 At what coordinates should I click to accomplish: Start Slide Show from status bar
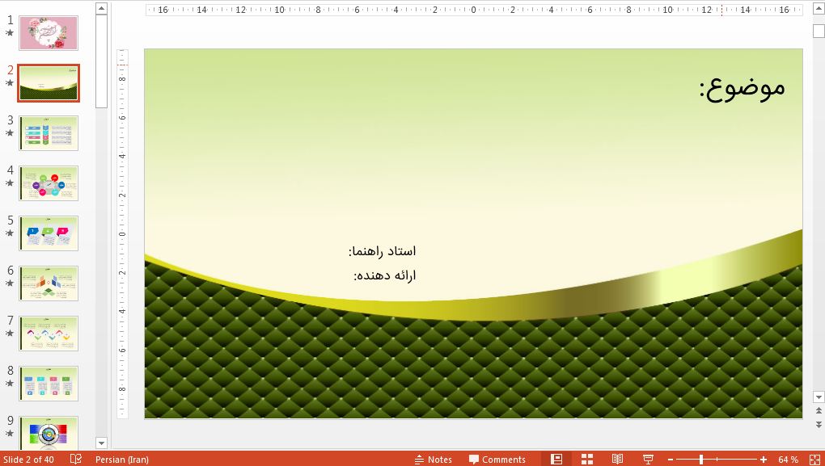coord(648,459)
